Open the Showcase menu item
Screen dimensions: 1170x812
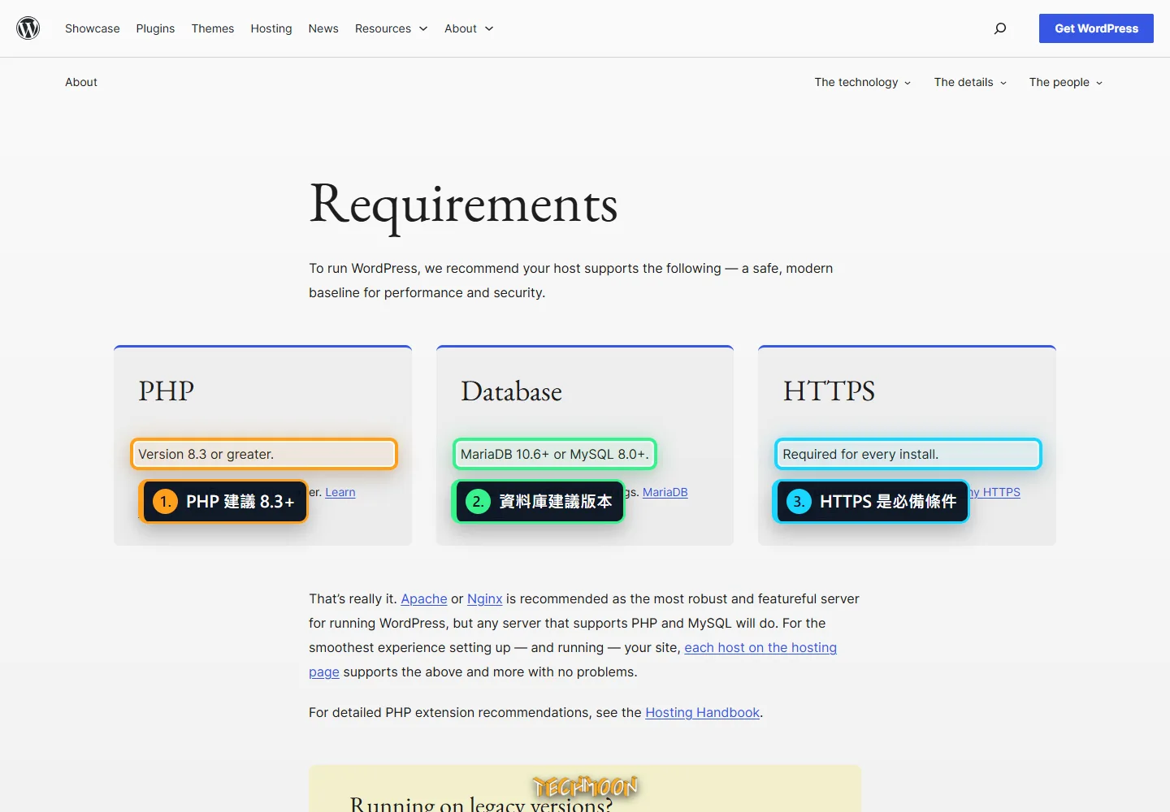pos(93,28)
